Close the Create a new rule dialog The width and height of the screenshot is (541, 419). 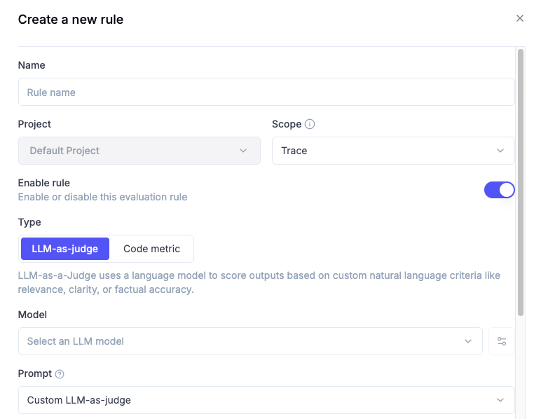[520, 19]
